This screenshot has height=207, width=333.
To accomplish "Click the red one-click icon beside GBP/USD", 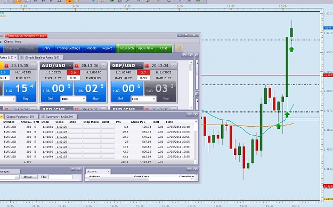I will click(147, 66).
